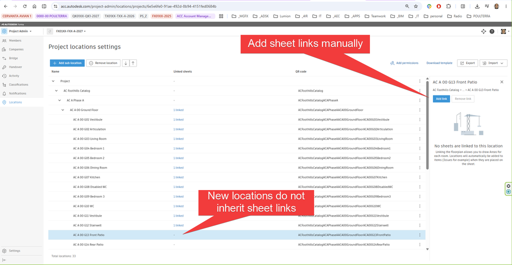Open browser zoom magnifier icon
Image resolution: width=512 pixels, height=265 pixels.
[407, 6]
